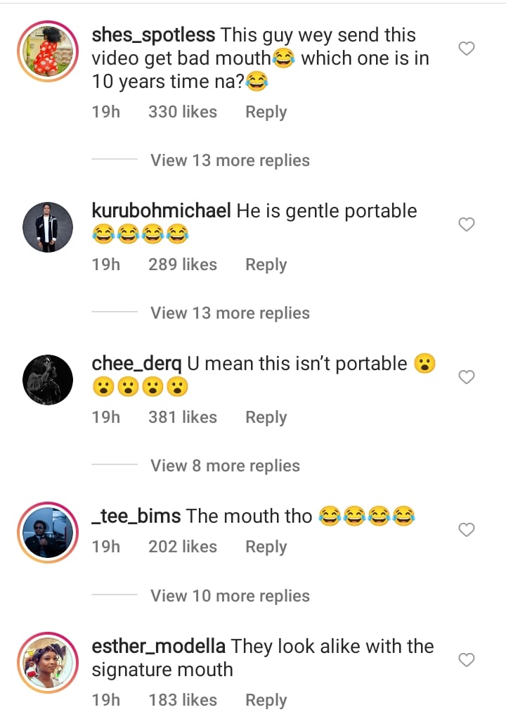
Task: Expand 13 more replies under shes_spotless
Action: click(230, 160)
